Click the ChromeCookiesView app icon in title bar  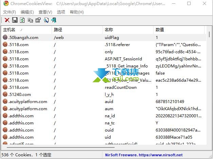(6, 3)
